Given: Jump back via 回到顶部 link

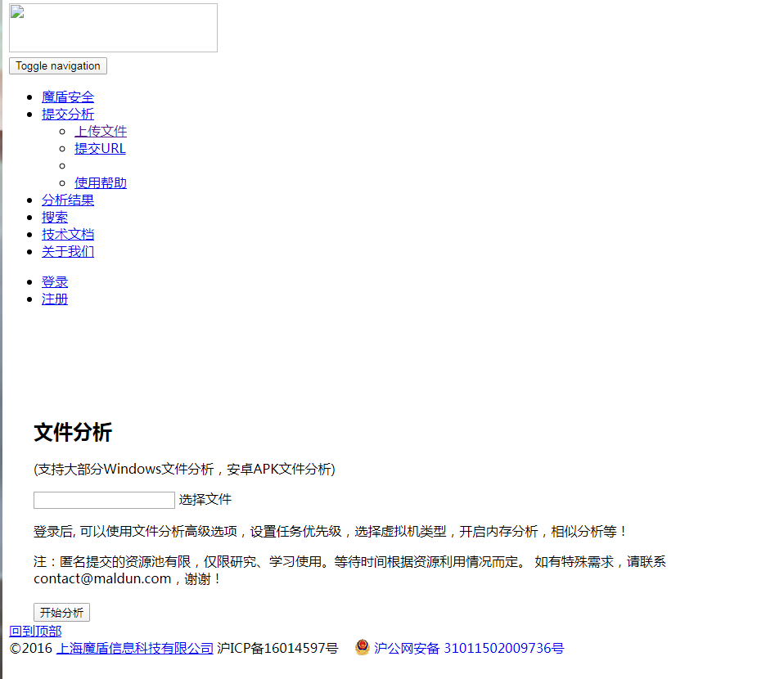Looking at the screenshot, I should pos(35,631).
